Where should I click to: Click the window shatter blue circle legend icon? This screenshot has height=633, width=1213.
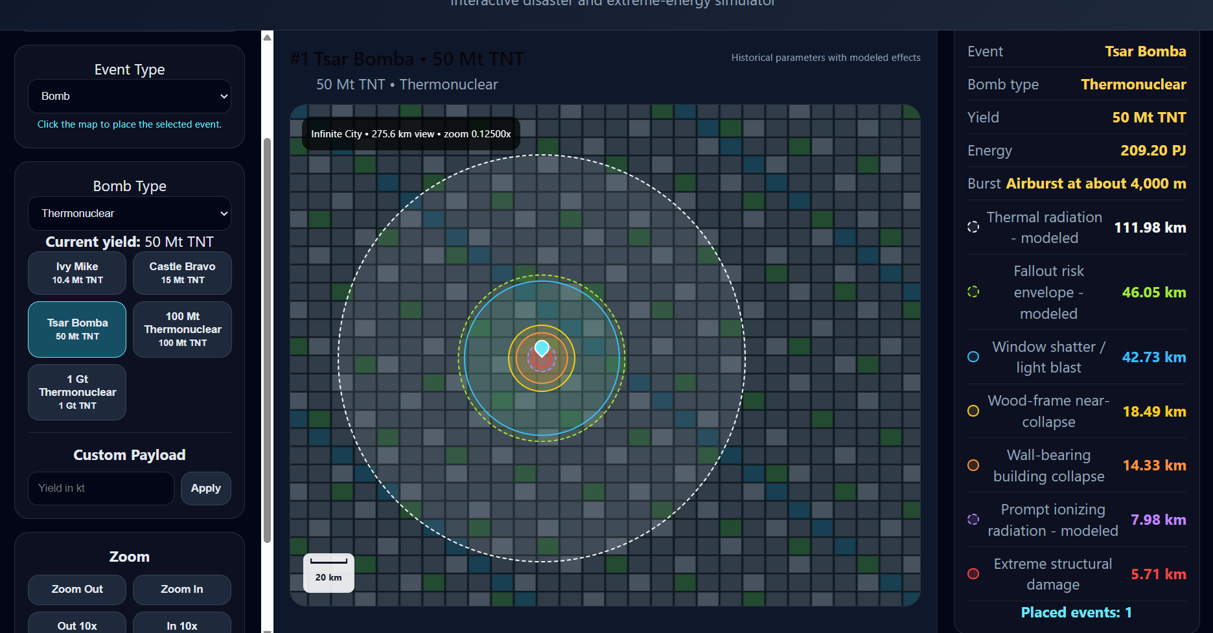(x=973, y=357)
